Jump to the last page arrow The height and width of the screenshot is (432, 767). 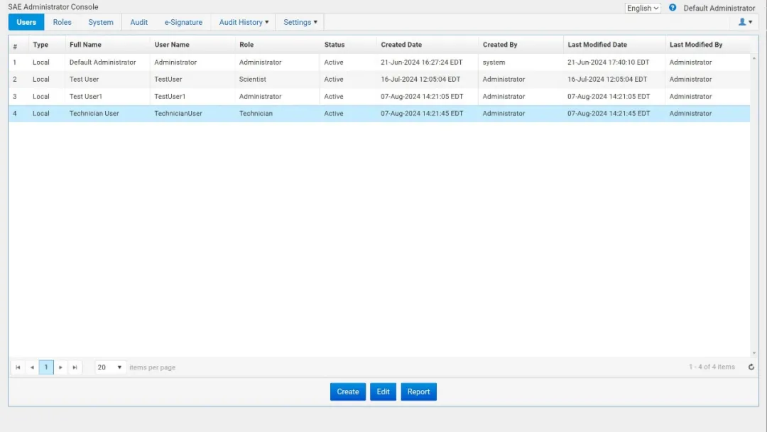75,367
